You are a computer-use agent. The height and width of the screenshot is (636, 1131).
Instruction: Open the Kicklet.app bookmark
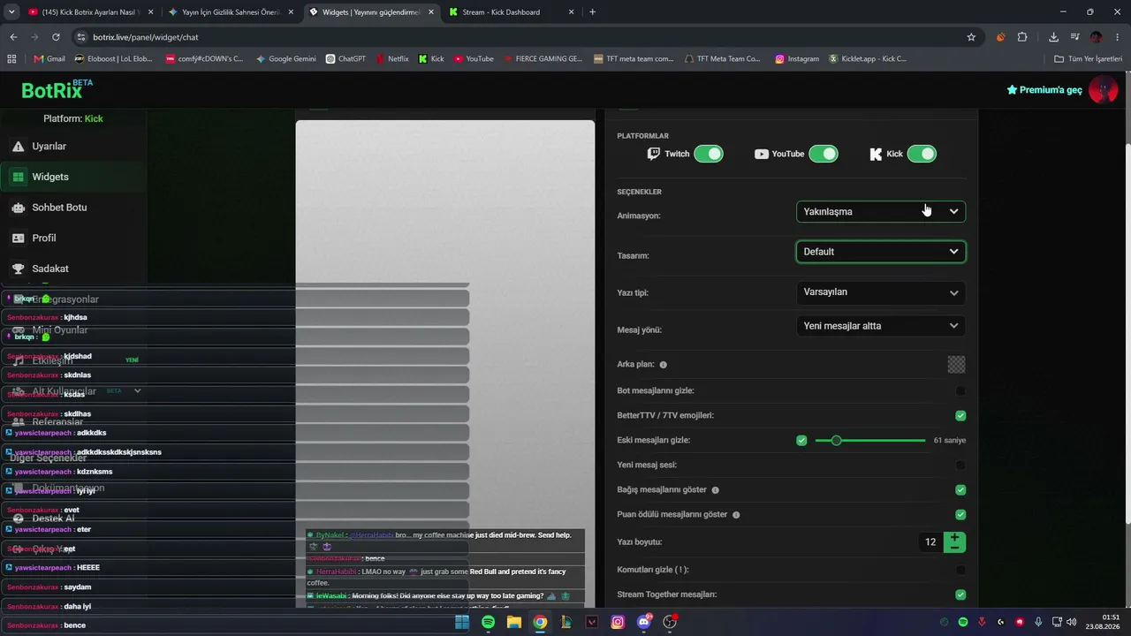click(x=868, y=59)
